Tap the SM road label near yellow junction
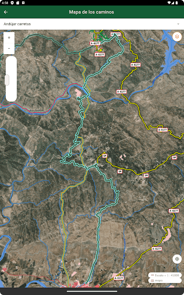Viewport: 184px width, 295px height. 105,156
